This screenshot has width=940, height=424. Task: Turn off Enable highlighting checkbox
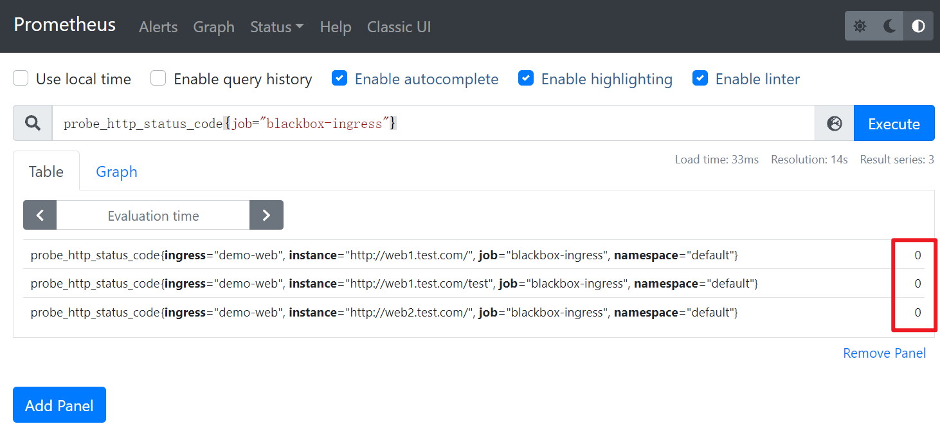click(x=526, y=78)
